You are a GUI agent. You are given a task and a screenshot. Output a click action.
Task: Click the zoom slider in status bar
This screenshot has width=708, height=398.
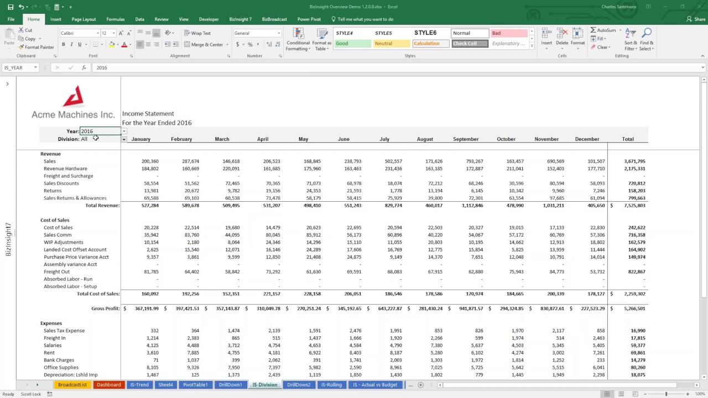click(x=666, y=394)
